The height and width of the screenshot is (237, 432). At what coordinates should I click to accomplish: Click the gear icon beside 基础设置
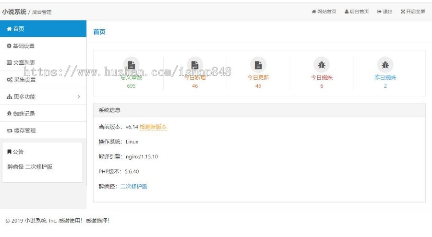tap(9, 46)
